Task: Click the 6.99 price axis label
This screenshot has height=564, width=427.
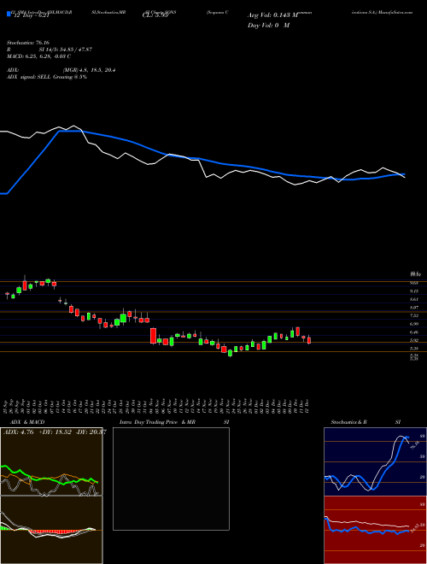Action: coord(413,324)
